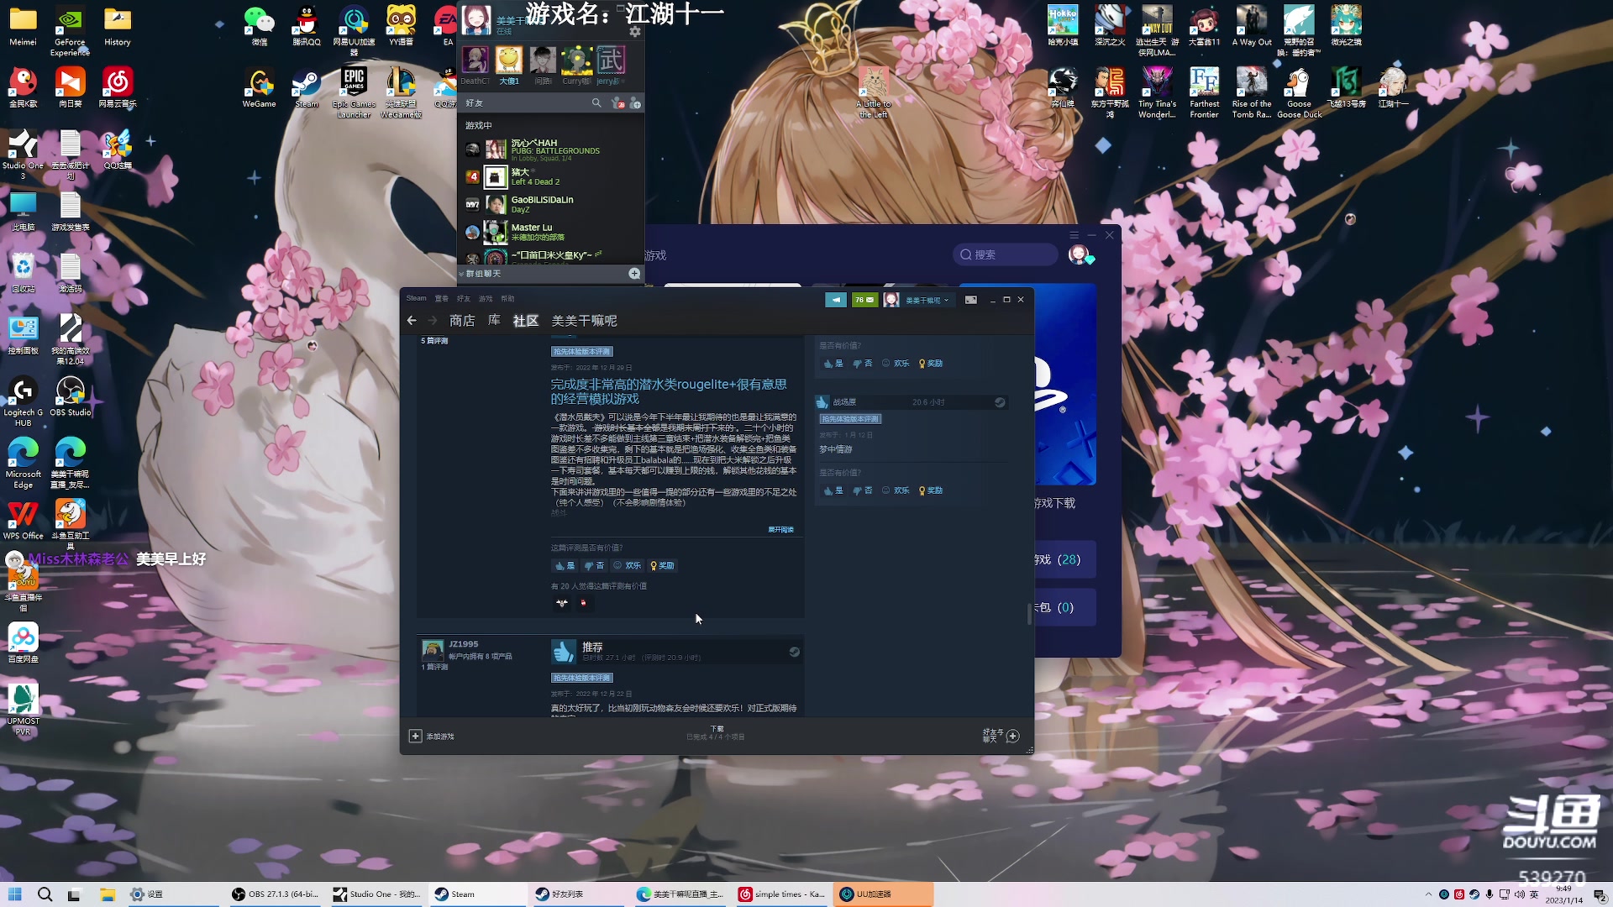The height and width of the screenshot is (907, 1613).
Task: Open Logitech G HUB desktop icon
Action: pos(23,401)
